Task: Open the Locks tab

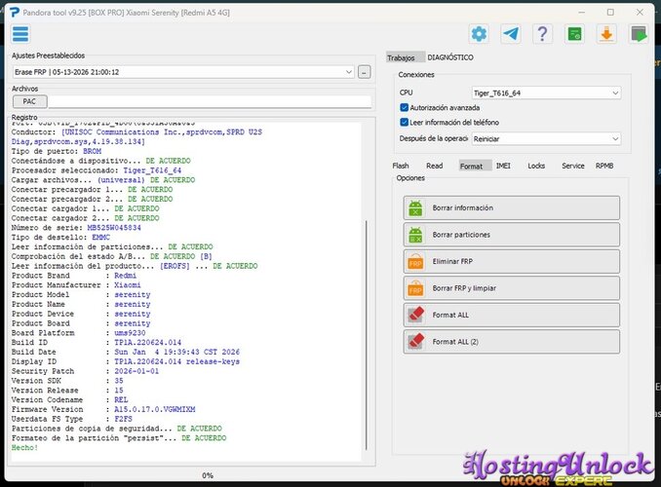Action: (x=536, y=166)
